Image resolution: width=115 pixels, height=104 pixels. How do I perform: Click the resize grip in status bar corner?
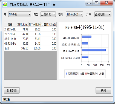(x=111, y=100)
